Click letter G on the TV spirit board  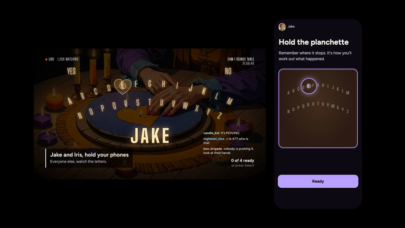(150, 84)
